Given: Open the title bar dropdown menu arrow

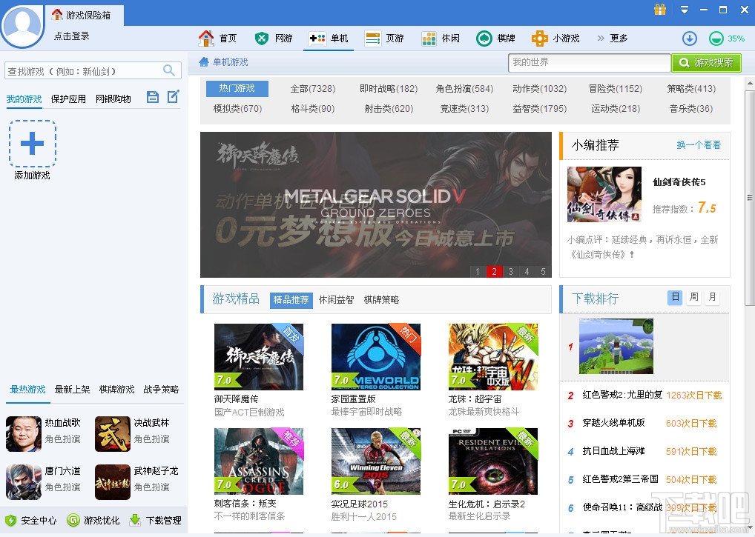Looking at the screenshot, I should (685, 10).
